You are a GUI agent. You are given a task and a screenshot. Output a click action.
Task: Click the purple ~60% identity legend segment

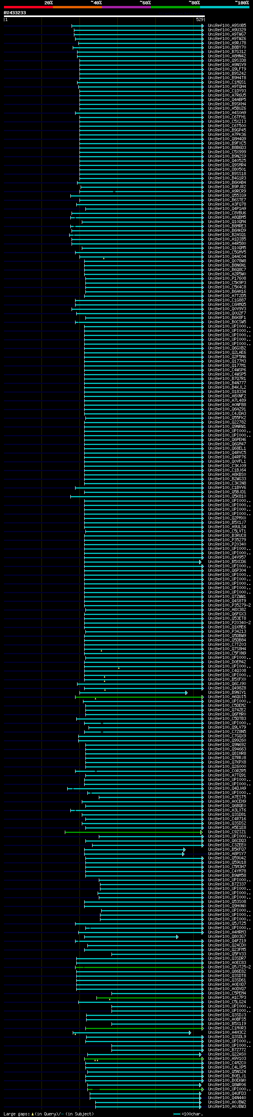[127, 7]
